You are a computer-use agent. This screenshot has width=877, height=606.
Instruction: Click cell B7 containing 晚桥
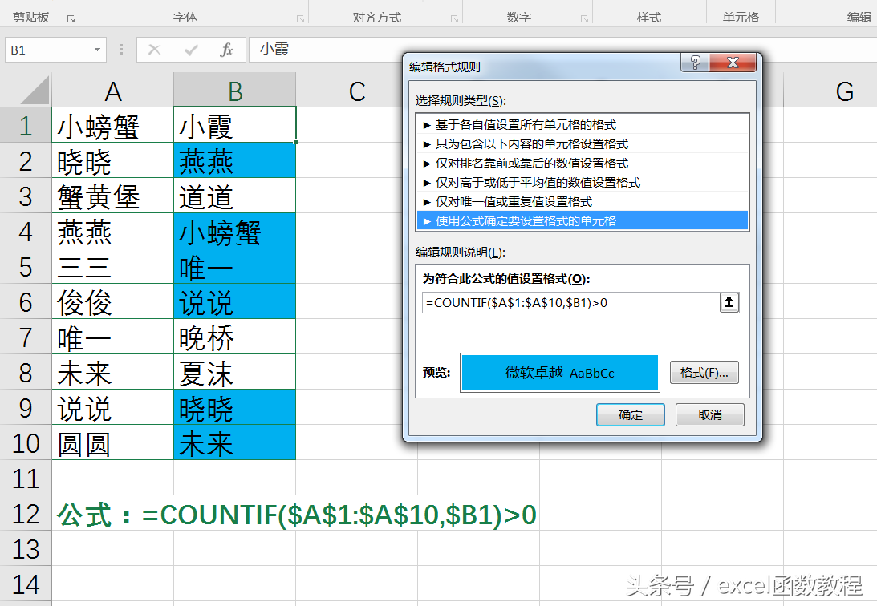coord(235,337)
